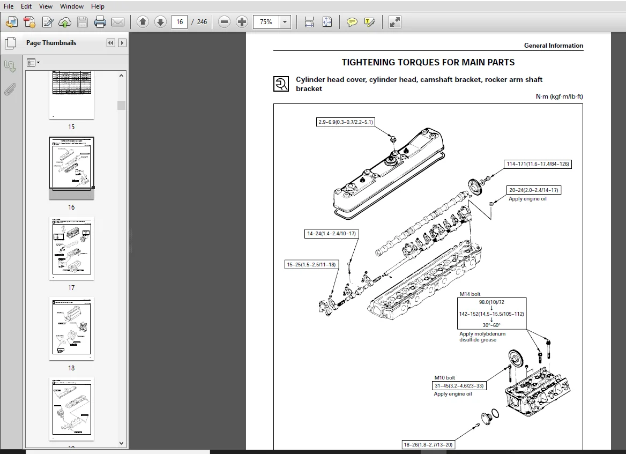Click the page number field showing 16

[180, 22]
